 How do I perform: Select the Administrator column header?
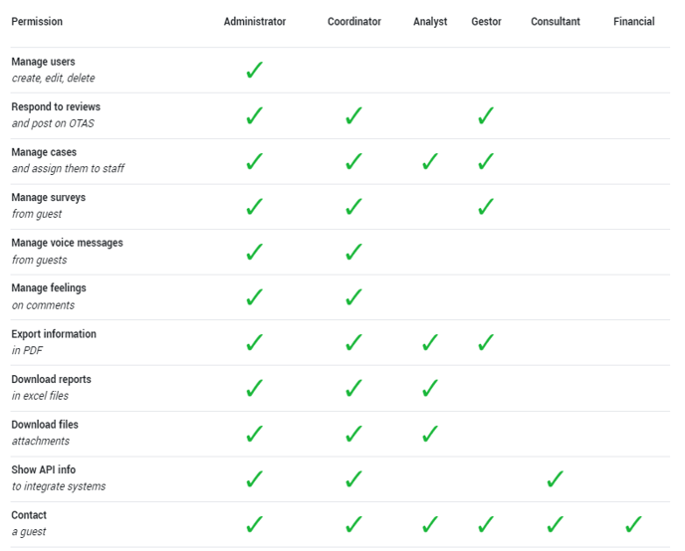tap(255, 21)
